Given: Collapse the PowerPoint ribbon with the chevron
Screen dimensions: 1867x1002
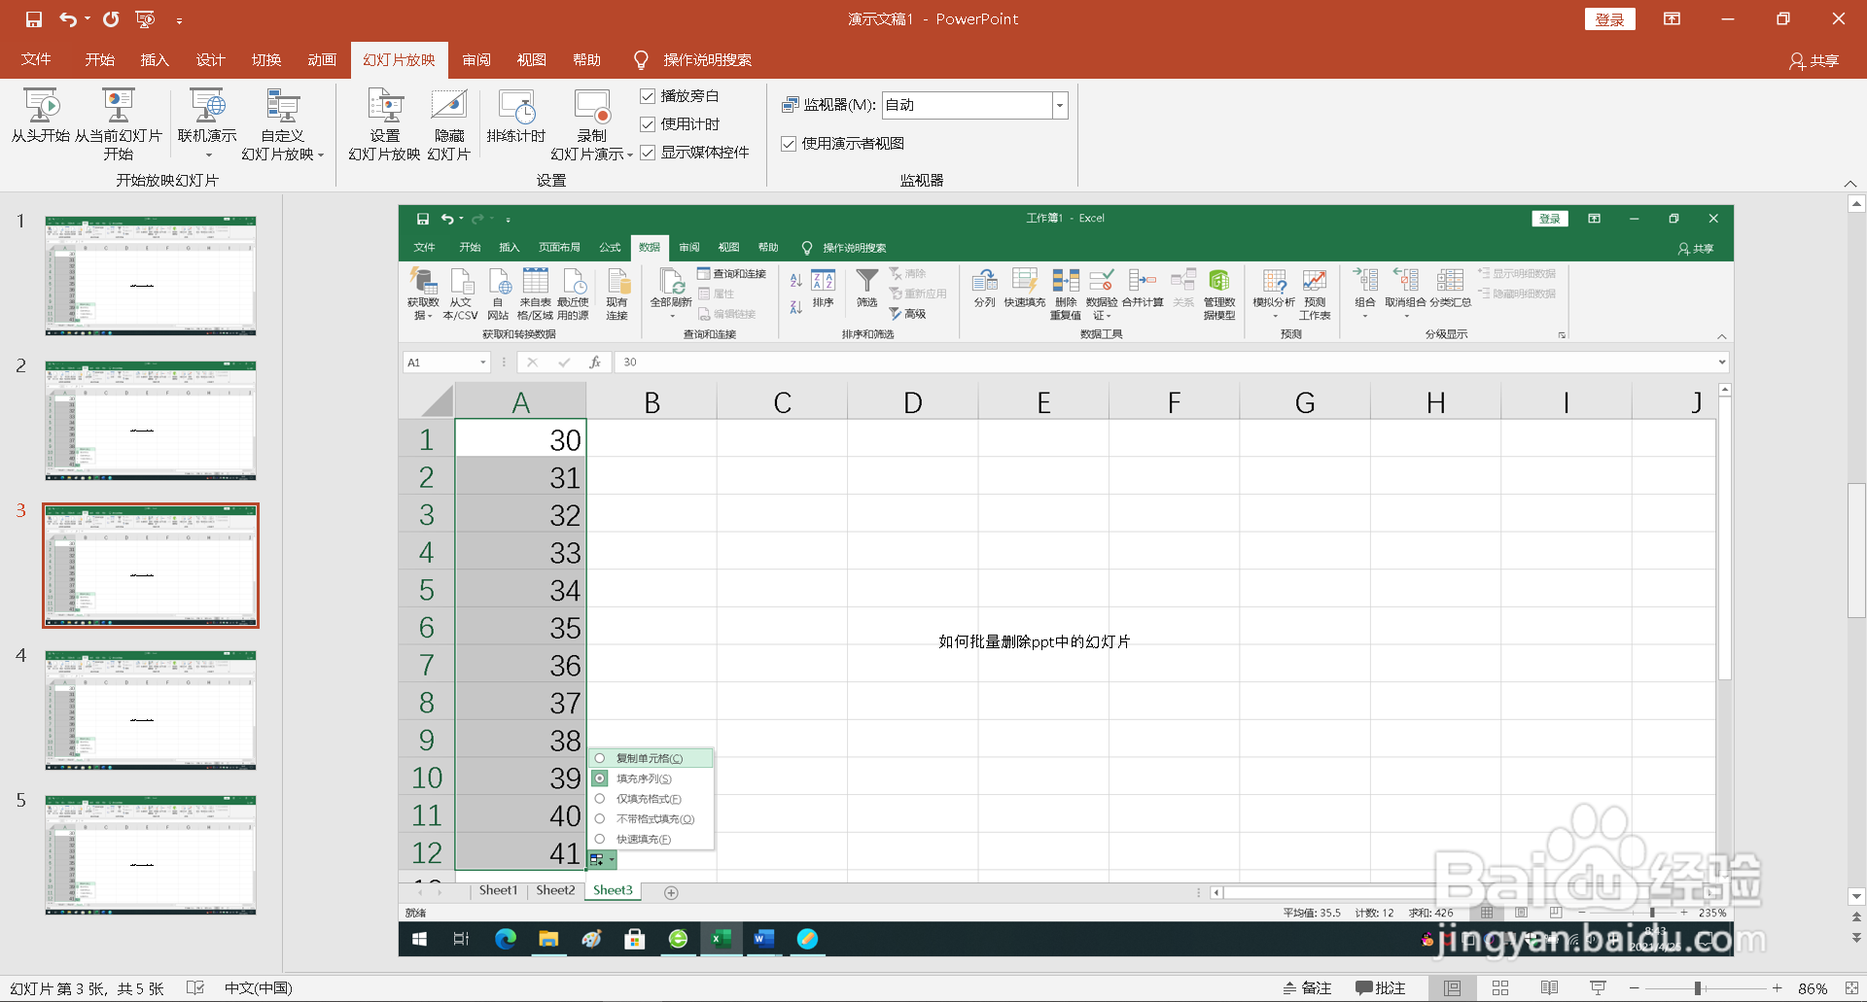Looking at the screenshot, I should click(x=1850, y=183).
